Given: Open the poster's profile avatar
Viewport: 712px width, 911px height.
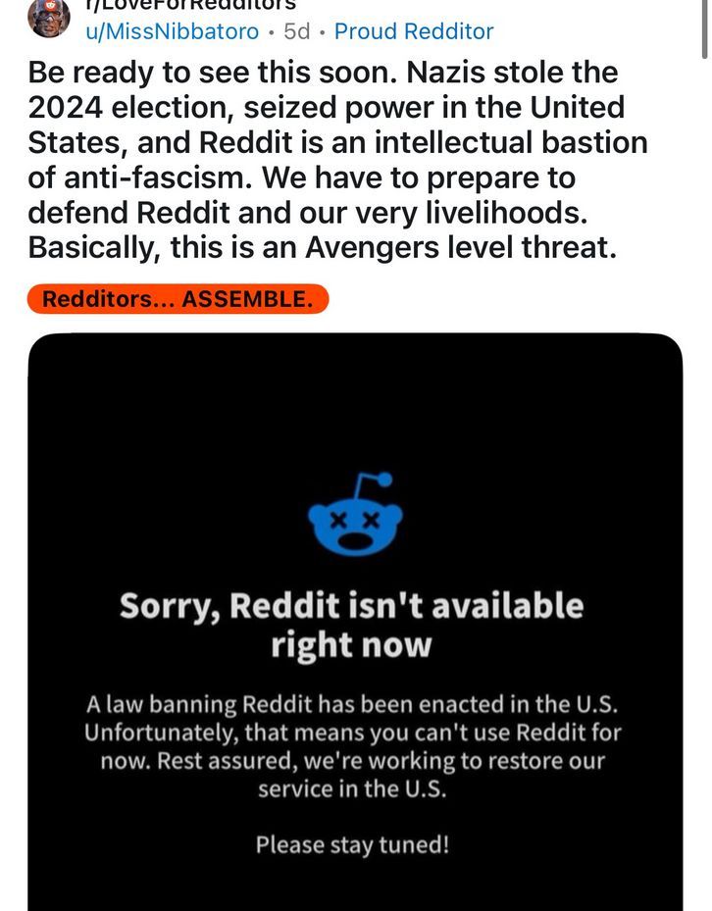Looking at the screenshot, I should point(49,18).
